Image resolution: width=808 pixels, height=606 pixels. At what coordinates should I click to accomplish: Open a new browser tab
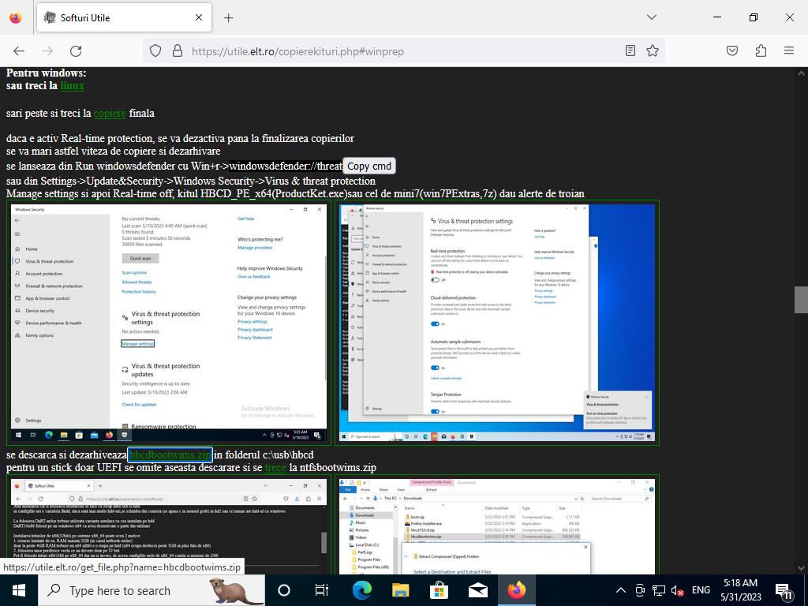pos(228,17)
